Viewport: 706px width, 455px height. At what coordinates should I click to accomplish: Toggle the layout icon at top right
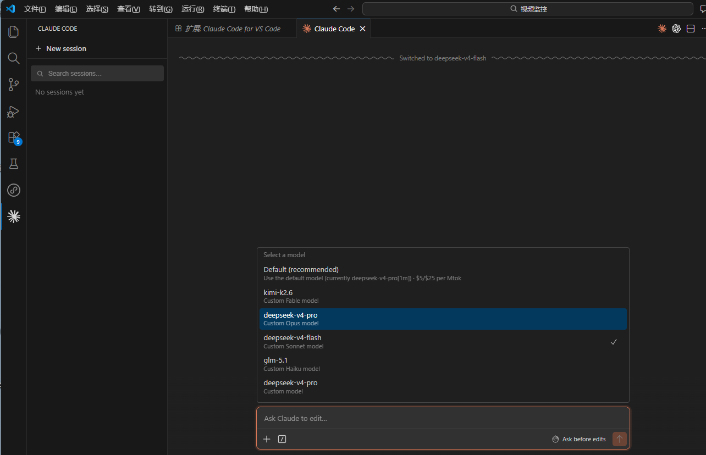(703, 9)
